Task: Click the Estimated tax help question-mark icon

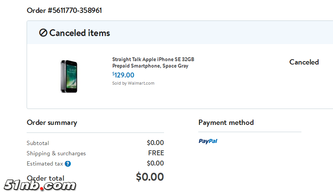Action: tap(68, 164)
